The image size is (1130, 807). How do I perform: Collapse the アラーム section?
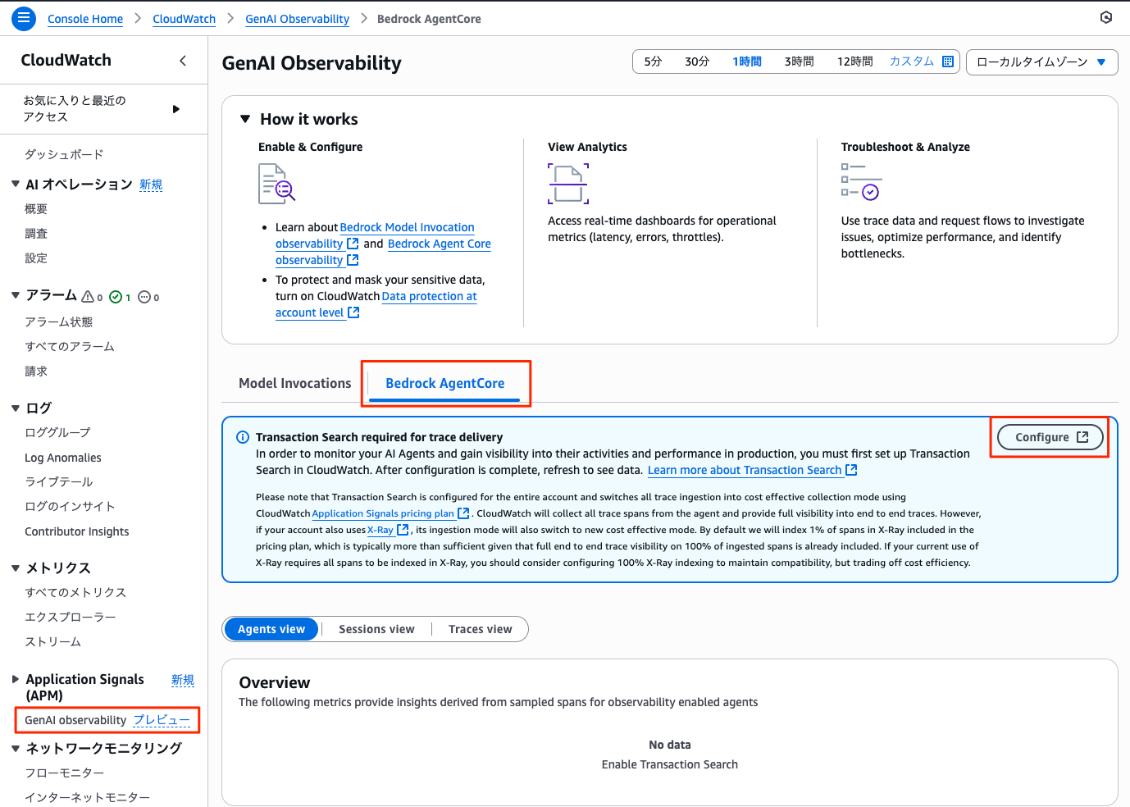tap(16, 294)
